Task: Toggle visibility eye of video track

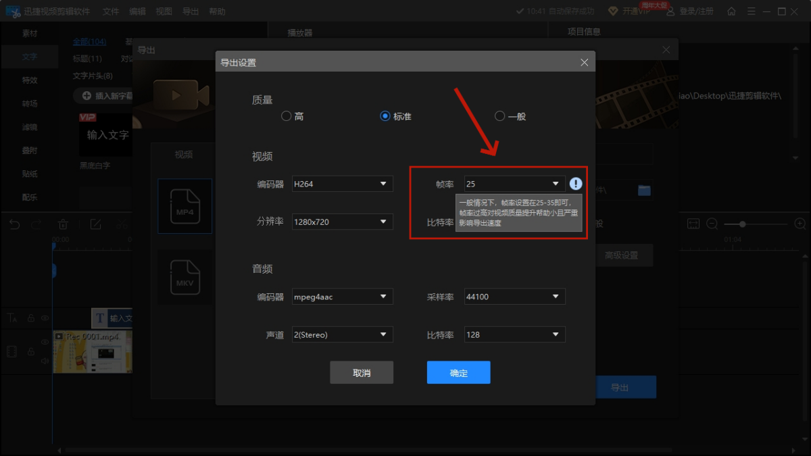Action: point(45,342)
